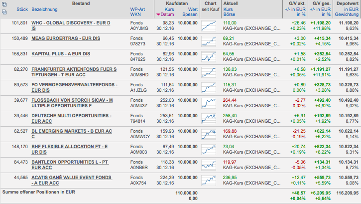Select WKN A0YJMG cell
This screenshot has height=204, width=361.
[x=139, y=28]
